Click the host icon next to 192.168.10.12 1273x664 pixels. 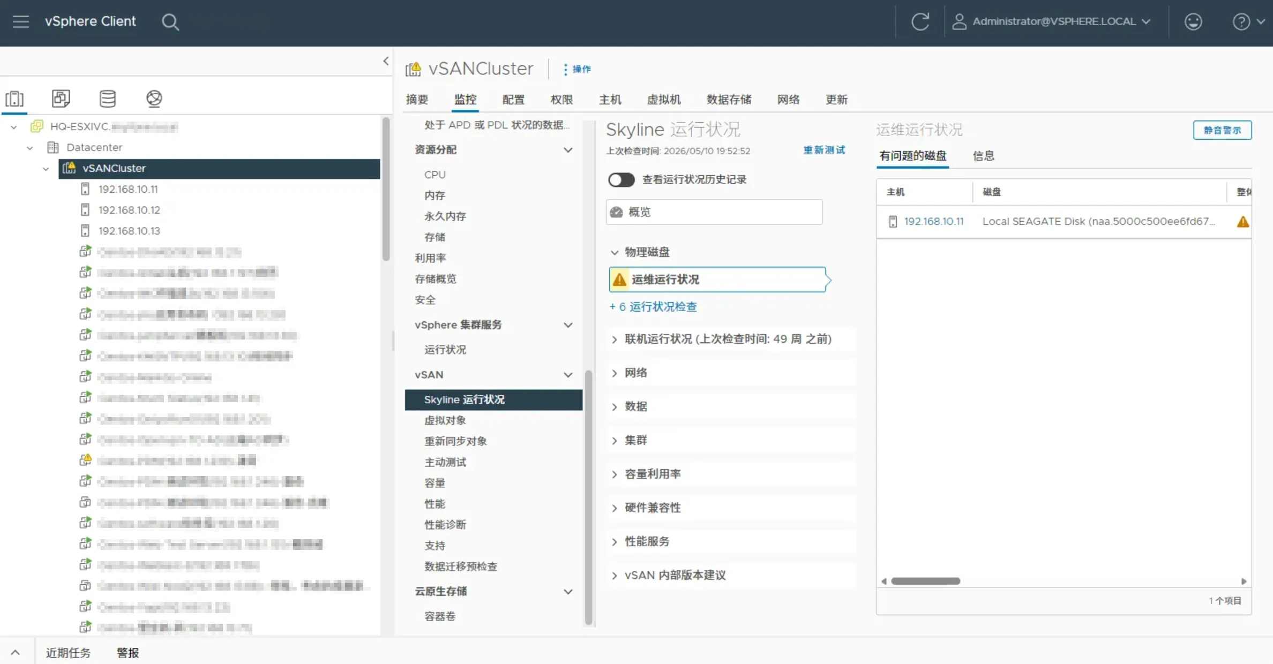point(85,210)
